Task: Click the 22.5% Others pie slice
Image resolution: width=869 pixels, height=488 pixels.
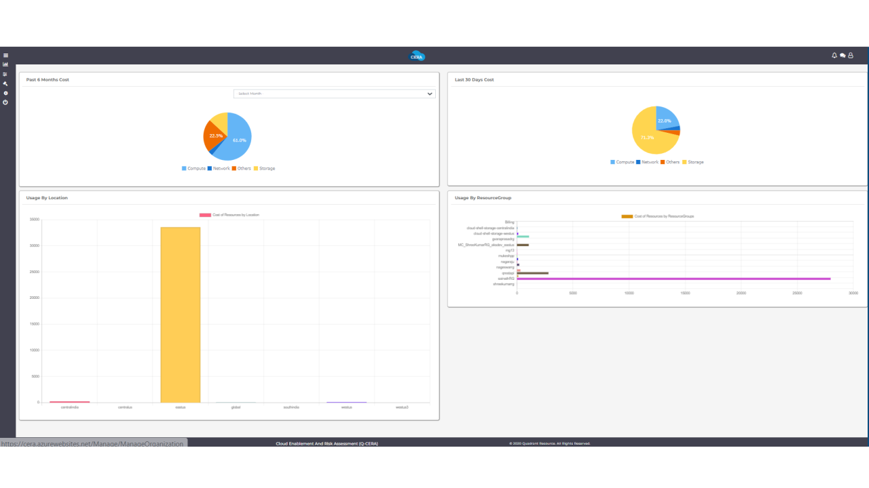Action: point(215,136)
